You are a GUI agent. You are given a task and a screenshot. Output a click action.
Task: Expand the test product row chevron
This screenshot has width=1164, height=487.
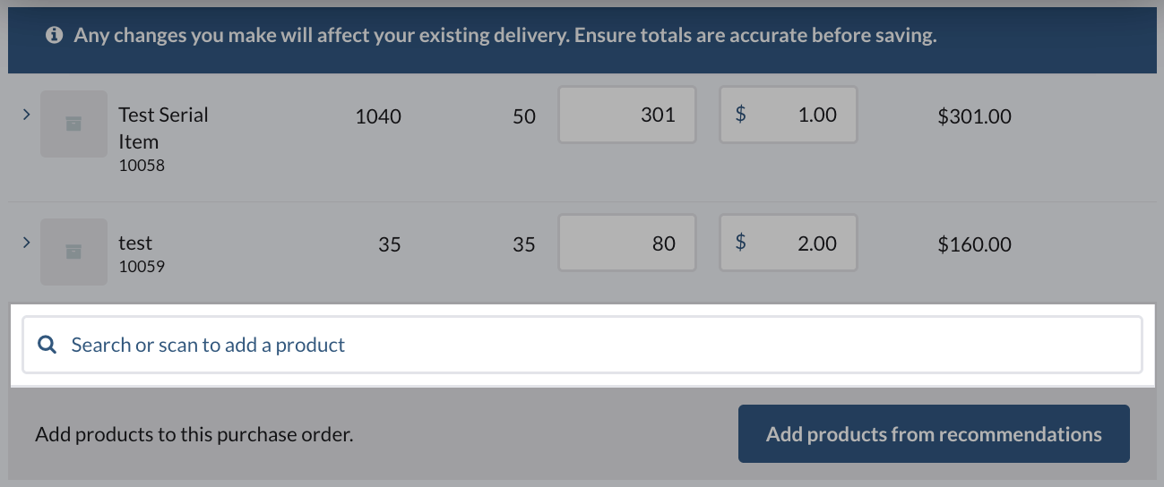tap(26, 243)
